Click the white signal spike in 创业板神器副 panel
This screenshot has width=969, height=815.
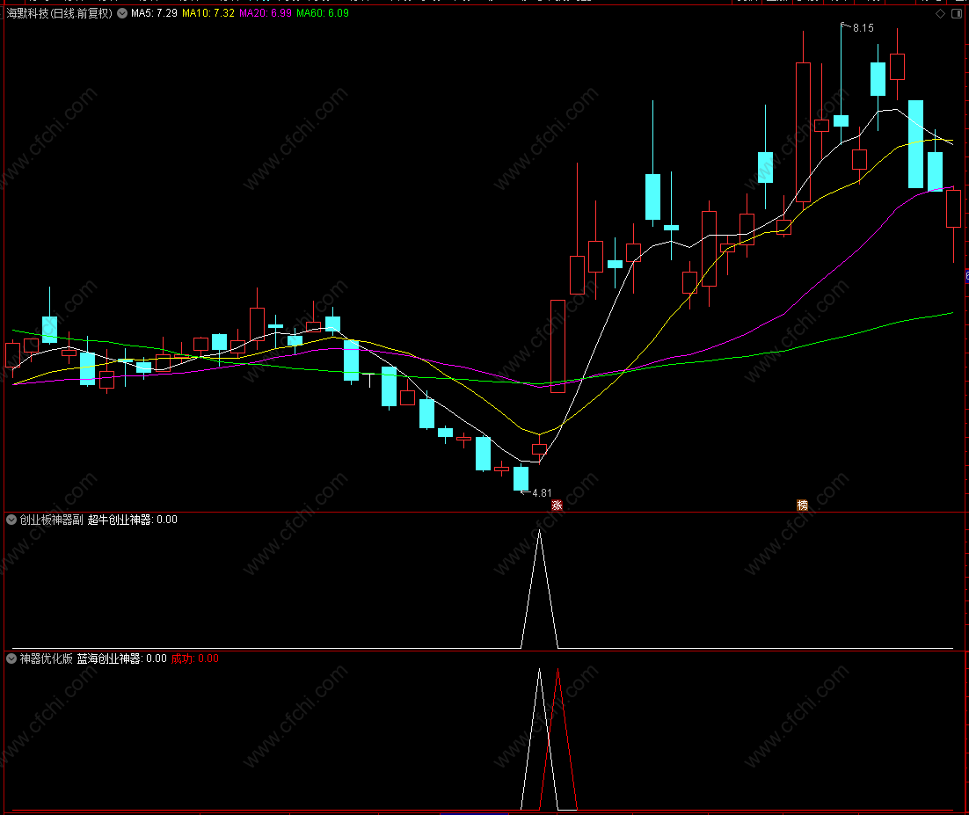pos(540,587)
